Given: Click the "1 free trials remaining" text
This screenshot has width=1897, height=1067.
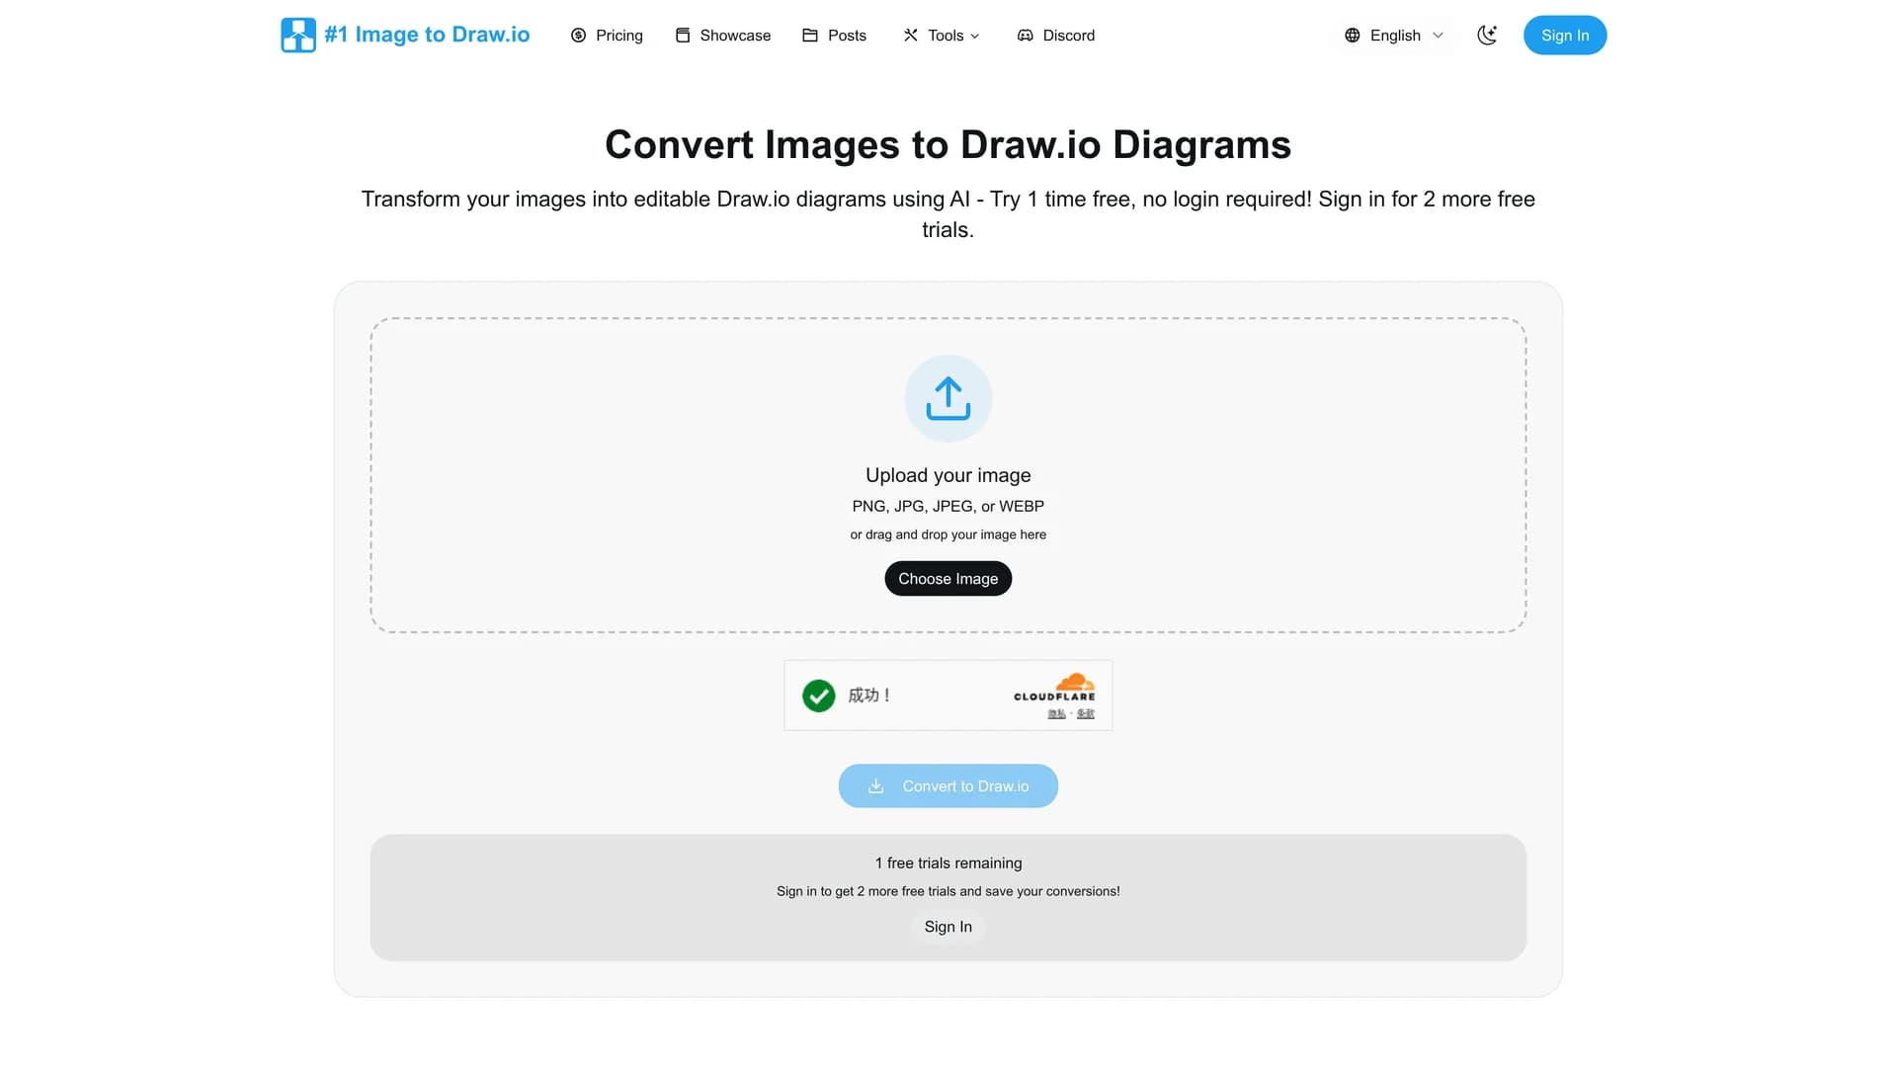Looking at the screenshot, I should point(948,863).
